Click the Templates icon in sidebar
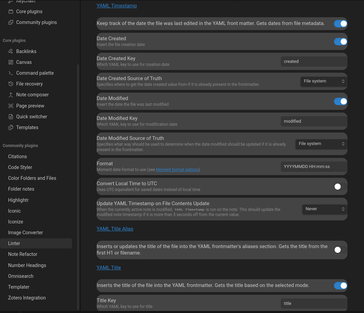This screenshot has width=364, height=313. (x=11, y=127)
